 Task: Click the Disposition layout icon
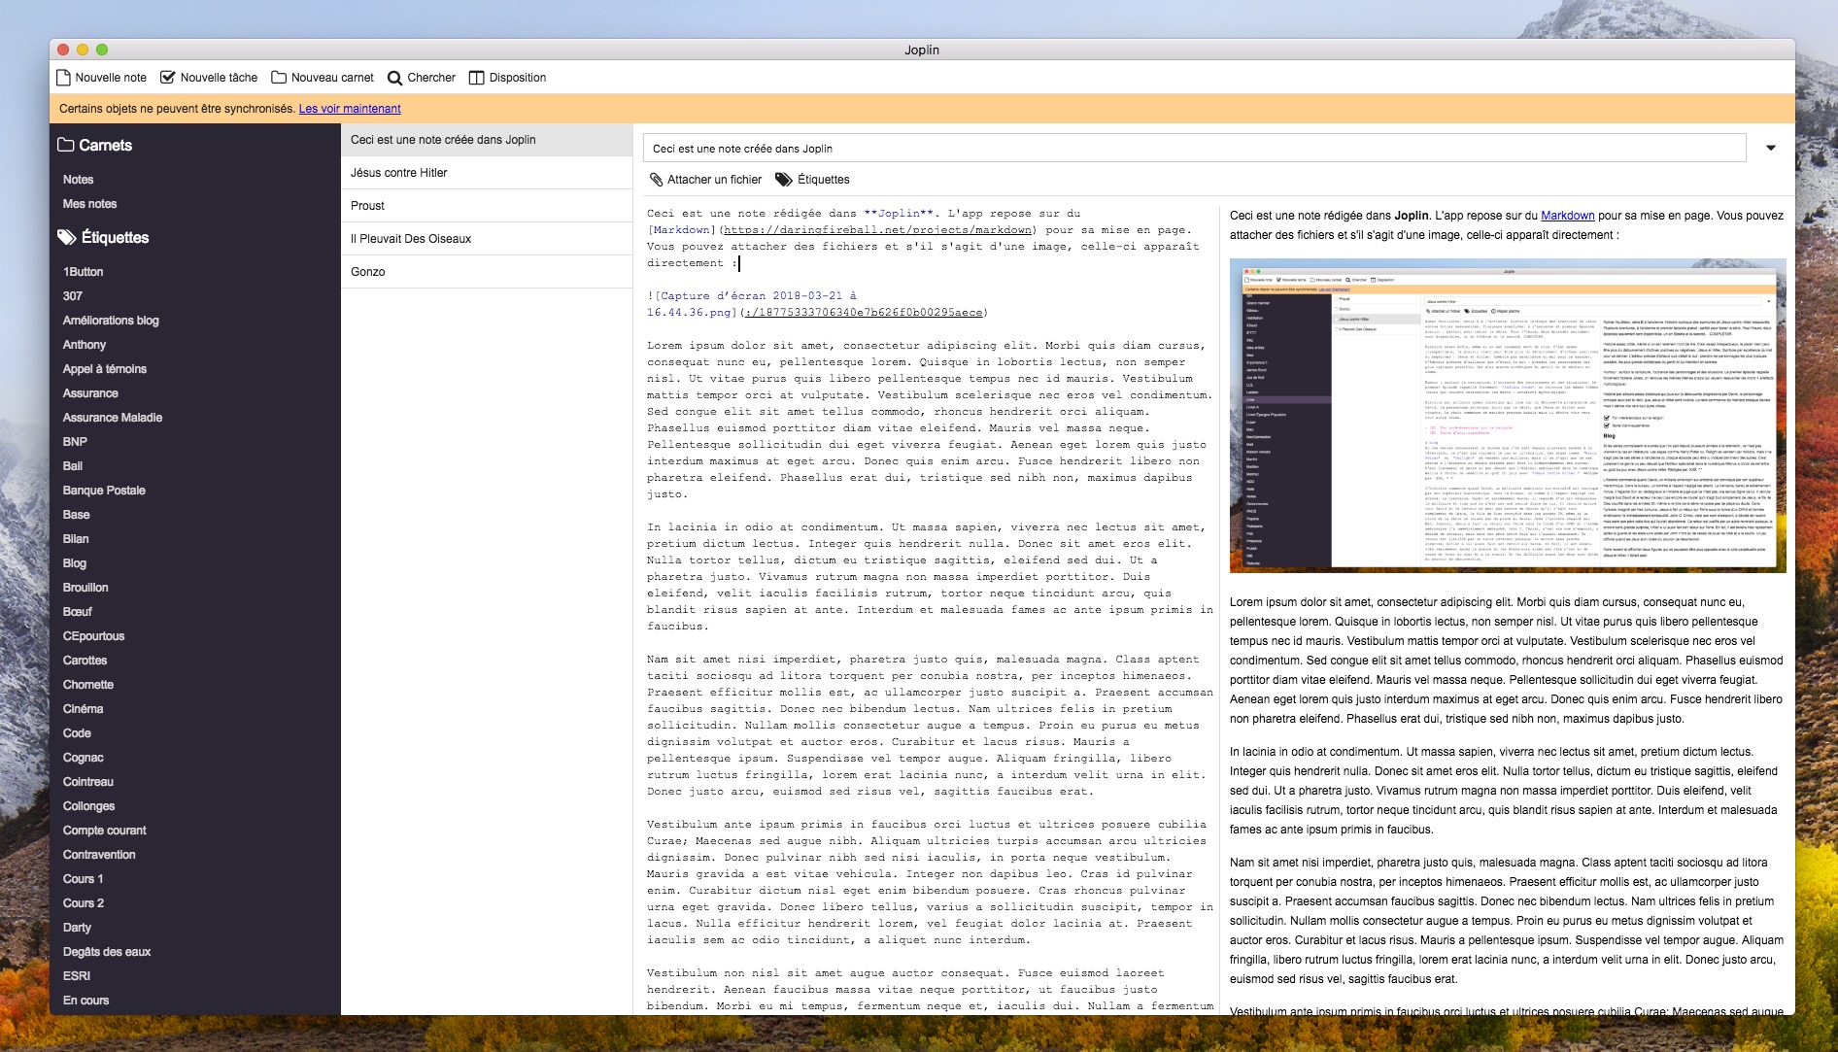pos(476,78)
